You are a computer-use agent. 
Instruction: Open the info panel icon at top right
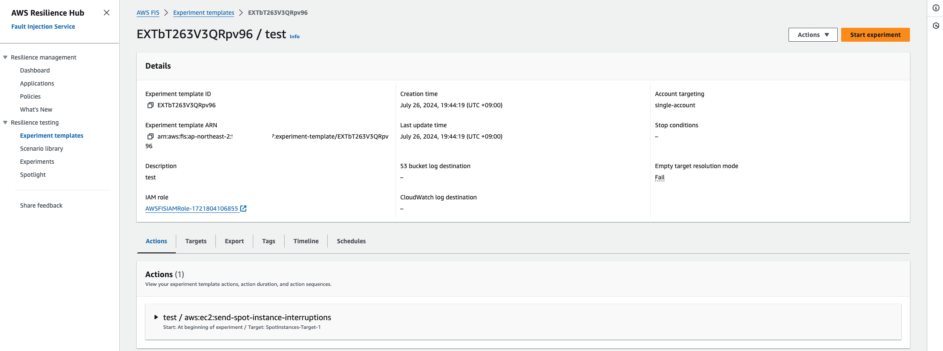coord(936,8)
